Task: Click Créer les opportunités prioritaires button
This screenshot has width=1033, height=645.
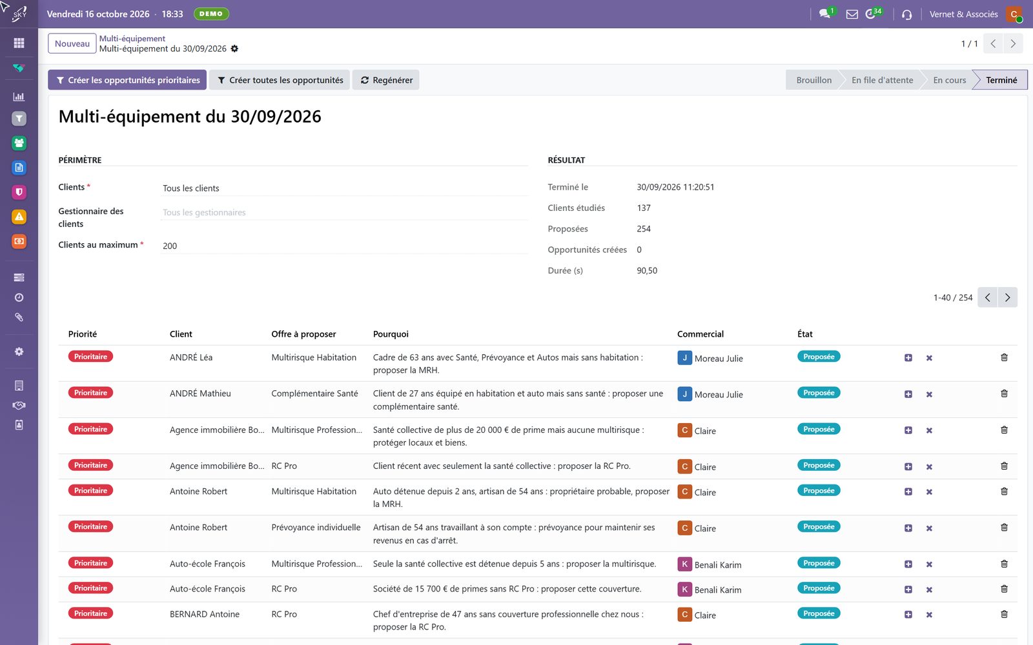Action: [127, 80]
